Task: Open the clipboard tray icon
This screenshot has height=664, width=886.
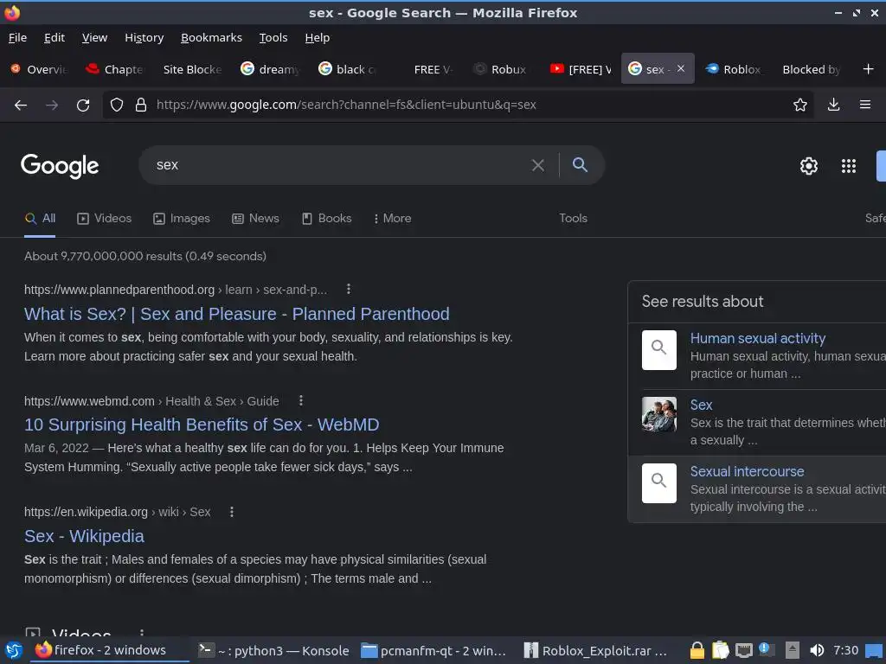Action: coord(721,651)
